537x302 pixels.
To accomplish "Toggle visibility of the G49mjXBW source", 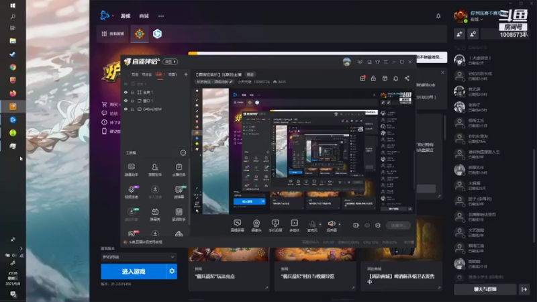I will (x=126, y=109).
